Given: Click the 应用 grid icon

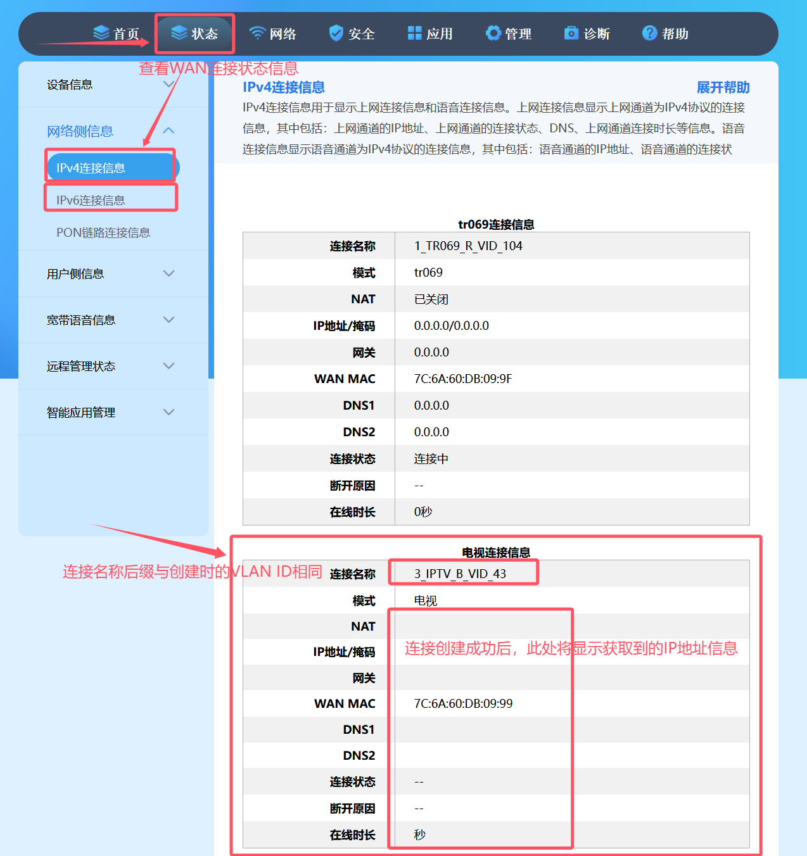Looking at the screenshot, I should (415, 33).
